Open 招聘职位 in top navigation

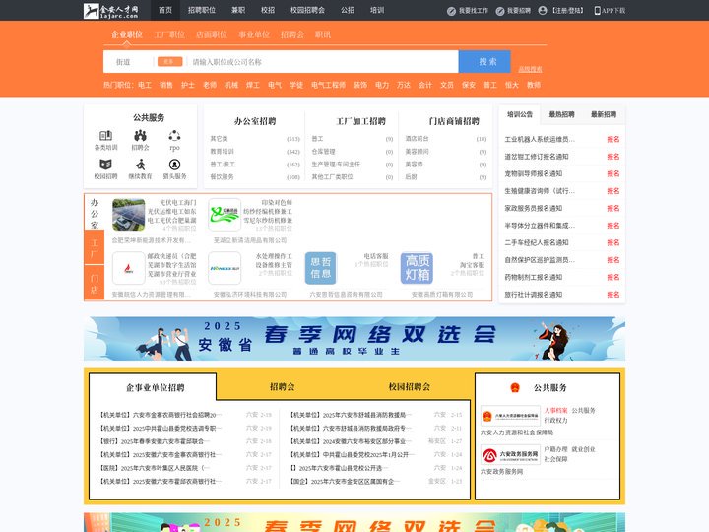click(x=202, y=10)
